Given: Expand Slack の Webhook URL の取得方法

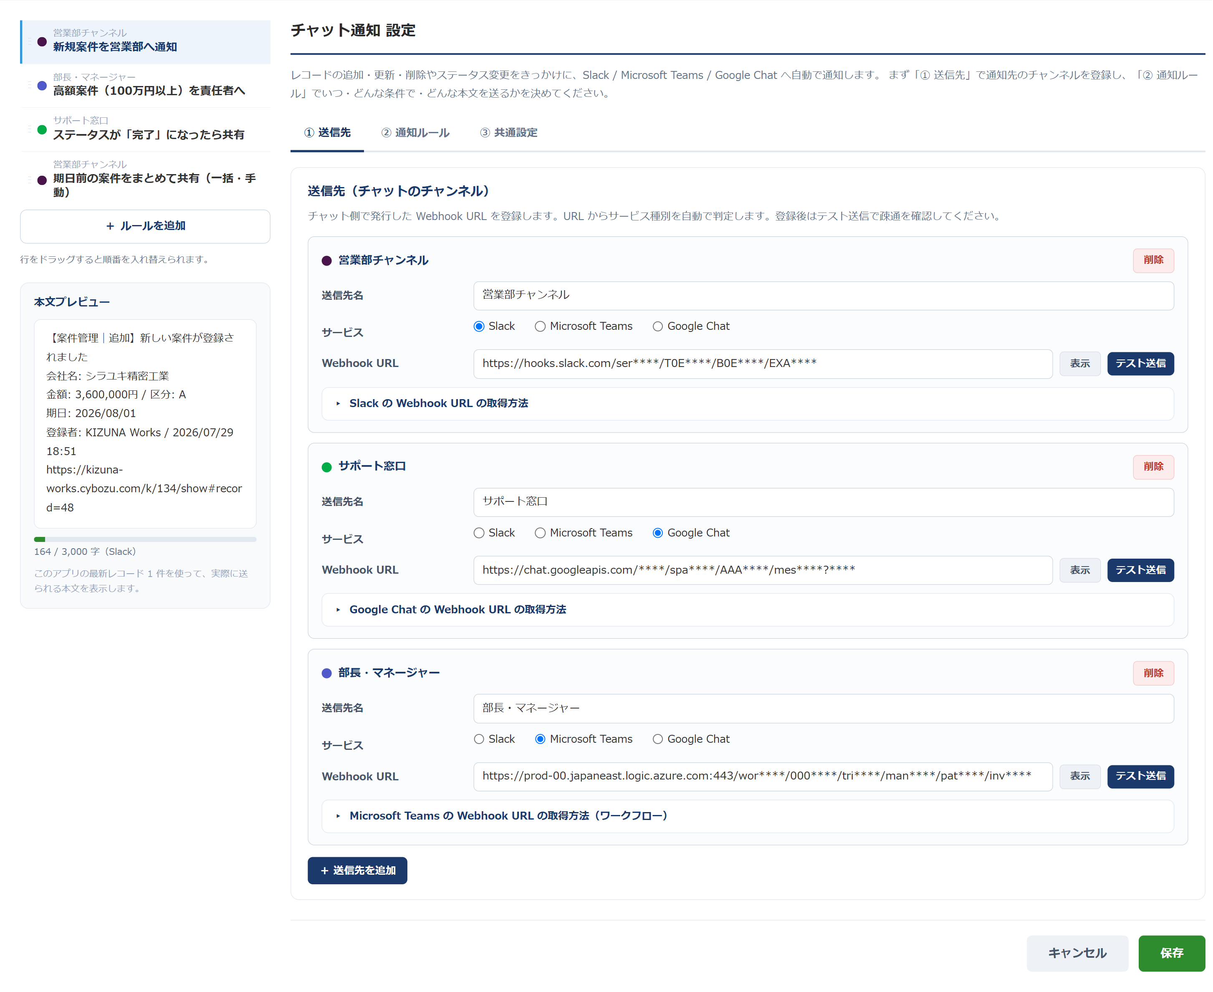Looking at the screenshot, I should coord(747,403).
